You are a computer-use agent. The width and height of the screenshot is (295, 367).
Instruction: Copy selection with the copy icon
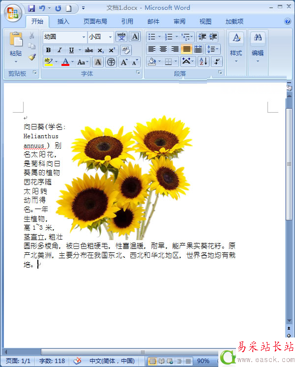click(32, 46)
